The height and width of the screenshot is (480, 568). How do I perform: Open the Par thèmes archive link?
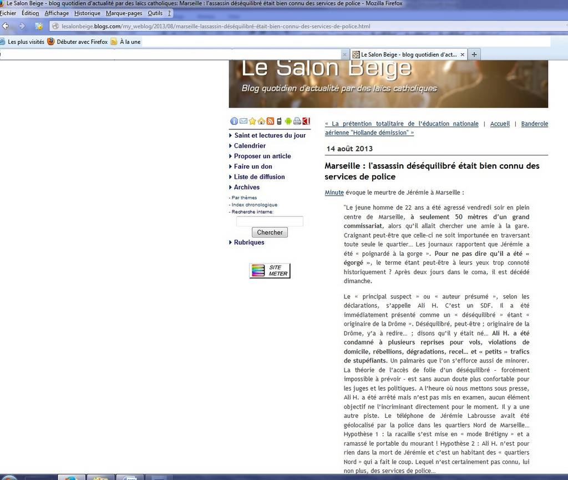pos(244,198)
